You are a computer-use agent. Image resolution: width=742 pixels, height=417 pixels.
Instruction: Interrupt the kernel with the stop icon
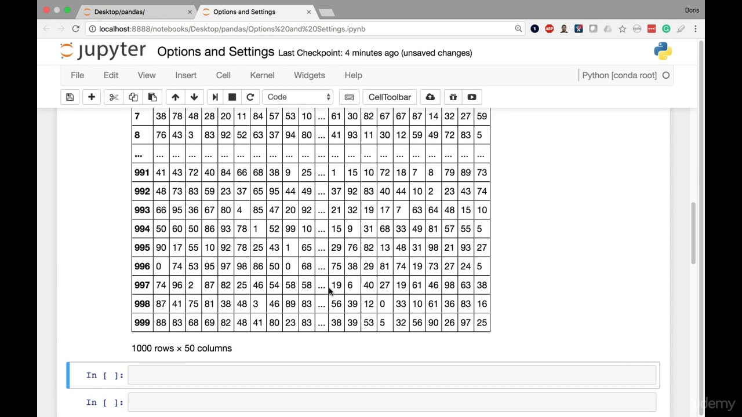[x=232, y=97]
